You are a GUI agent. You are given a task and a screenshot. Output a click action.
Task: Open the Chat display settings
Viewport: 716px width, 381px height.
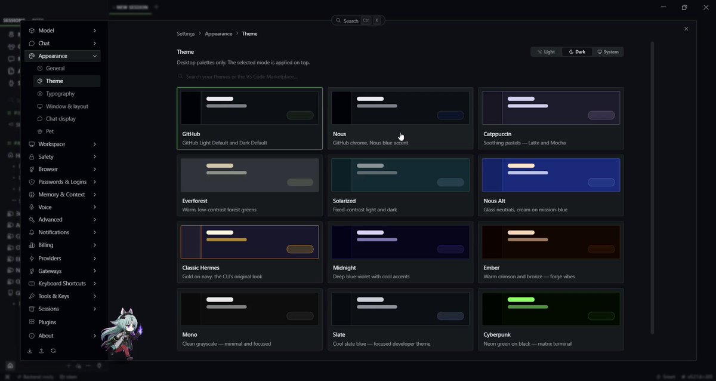(67, 119)
